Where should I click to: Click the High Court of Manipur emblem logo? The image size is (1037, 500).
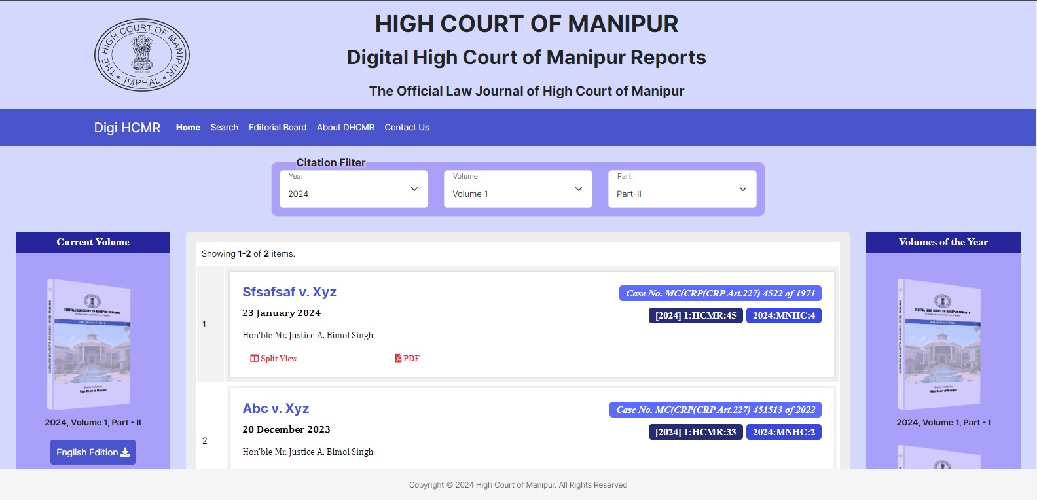click(142, 55)
